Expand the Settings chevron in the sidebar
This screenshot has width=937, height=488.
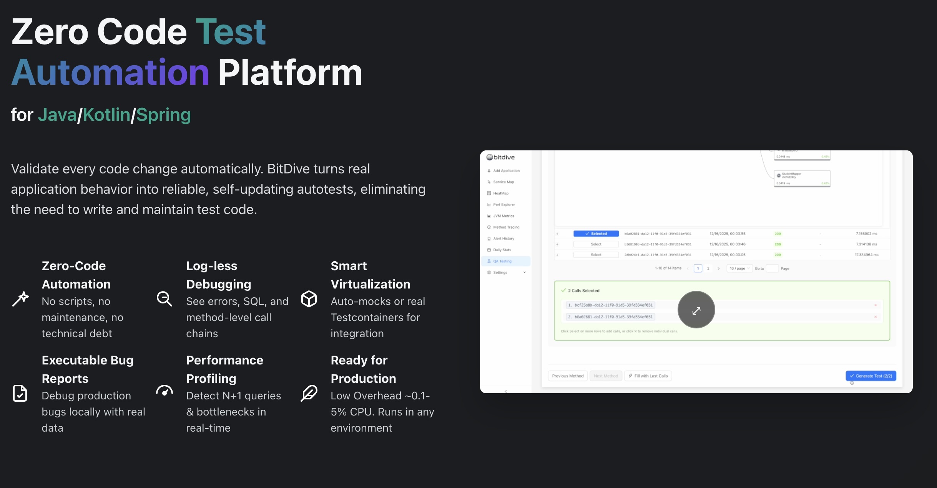525,272
